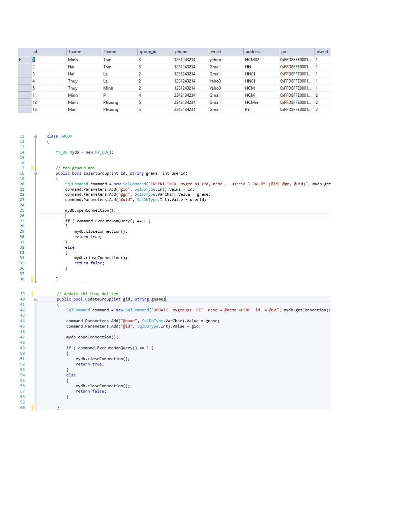Screen dimensions: 409x529
Task: Click "mydb.closeConnection();" on line 51
Action: coord(103,359)
